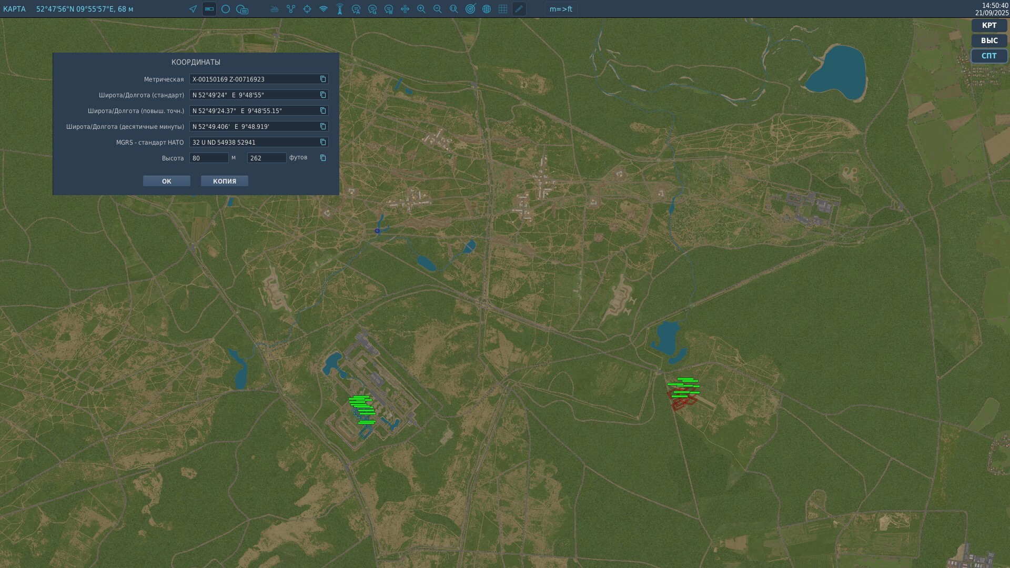Screen dimensions: 1010x568
Task: Click the bullseye target icon
Action: pos(470,9)
